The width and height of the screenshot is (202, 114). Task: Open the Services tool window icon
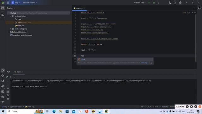pyautogui.click(x=3, y=86)
